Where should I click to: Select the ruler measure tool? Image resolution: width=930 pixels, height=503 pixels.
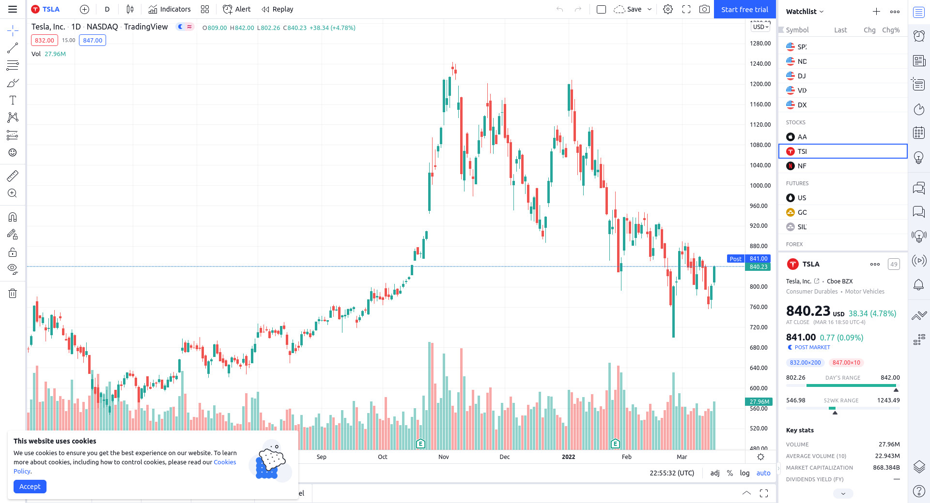(13, 176)
